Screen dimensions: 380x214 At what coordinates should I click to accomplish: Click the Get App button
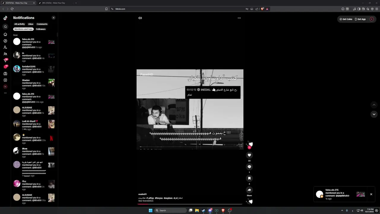(x=360, y=19)
